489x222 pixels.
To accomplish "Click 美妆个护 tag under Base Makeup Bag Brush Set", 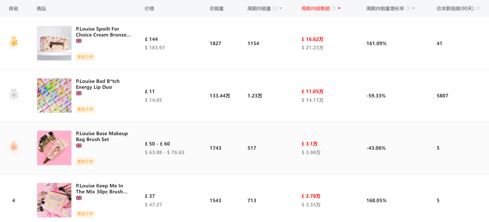I will [85, 161].
